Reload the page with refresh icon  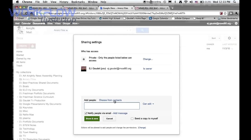26,13
